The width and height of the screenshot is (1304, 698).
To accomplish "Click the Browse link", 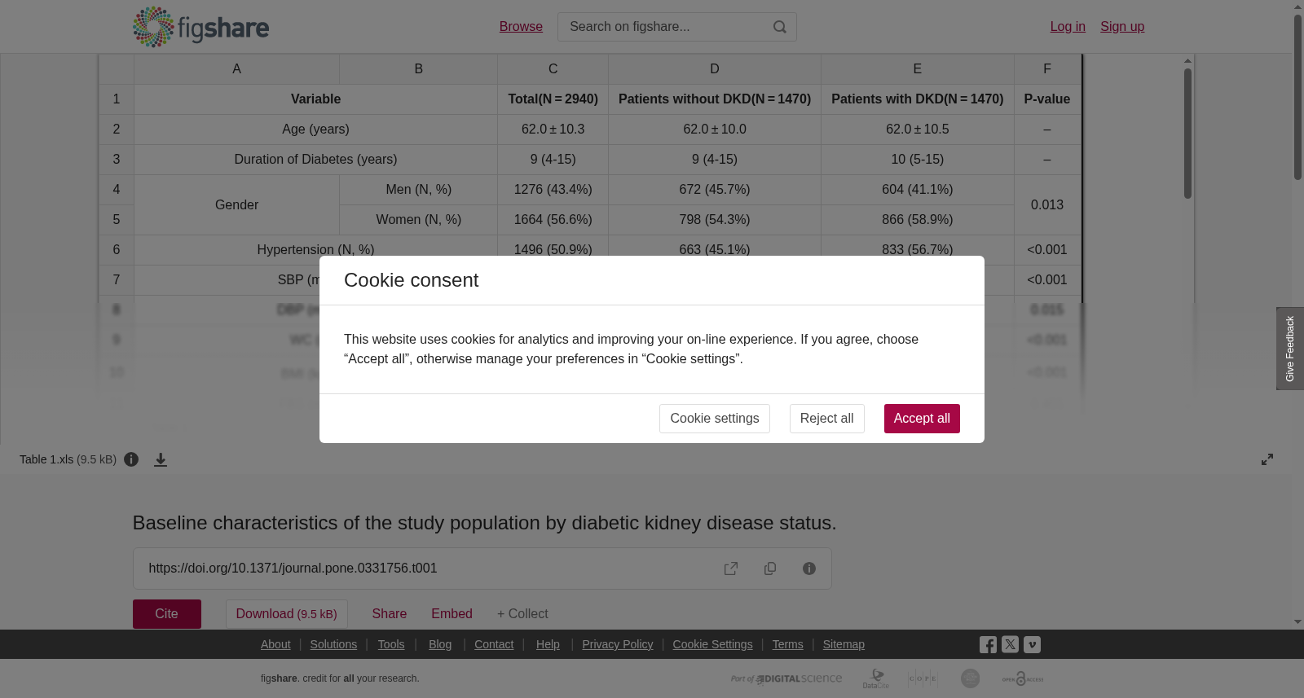I will click(x=521, y=27).
